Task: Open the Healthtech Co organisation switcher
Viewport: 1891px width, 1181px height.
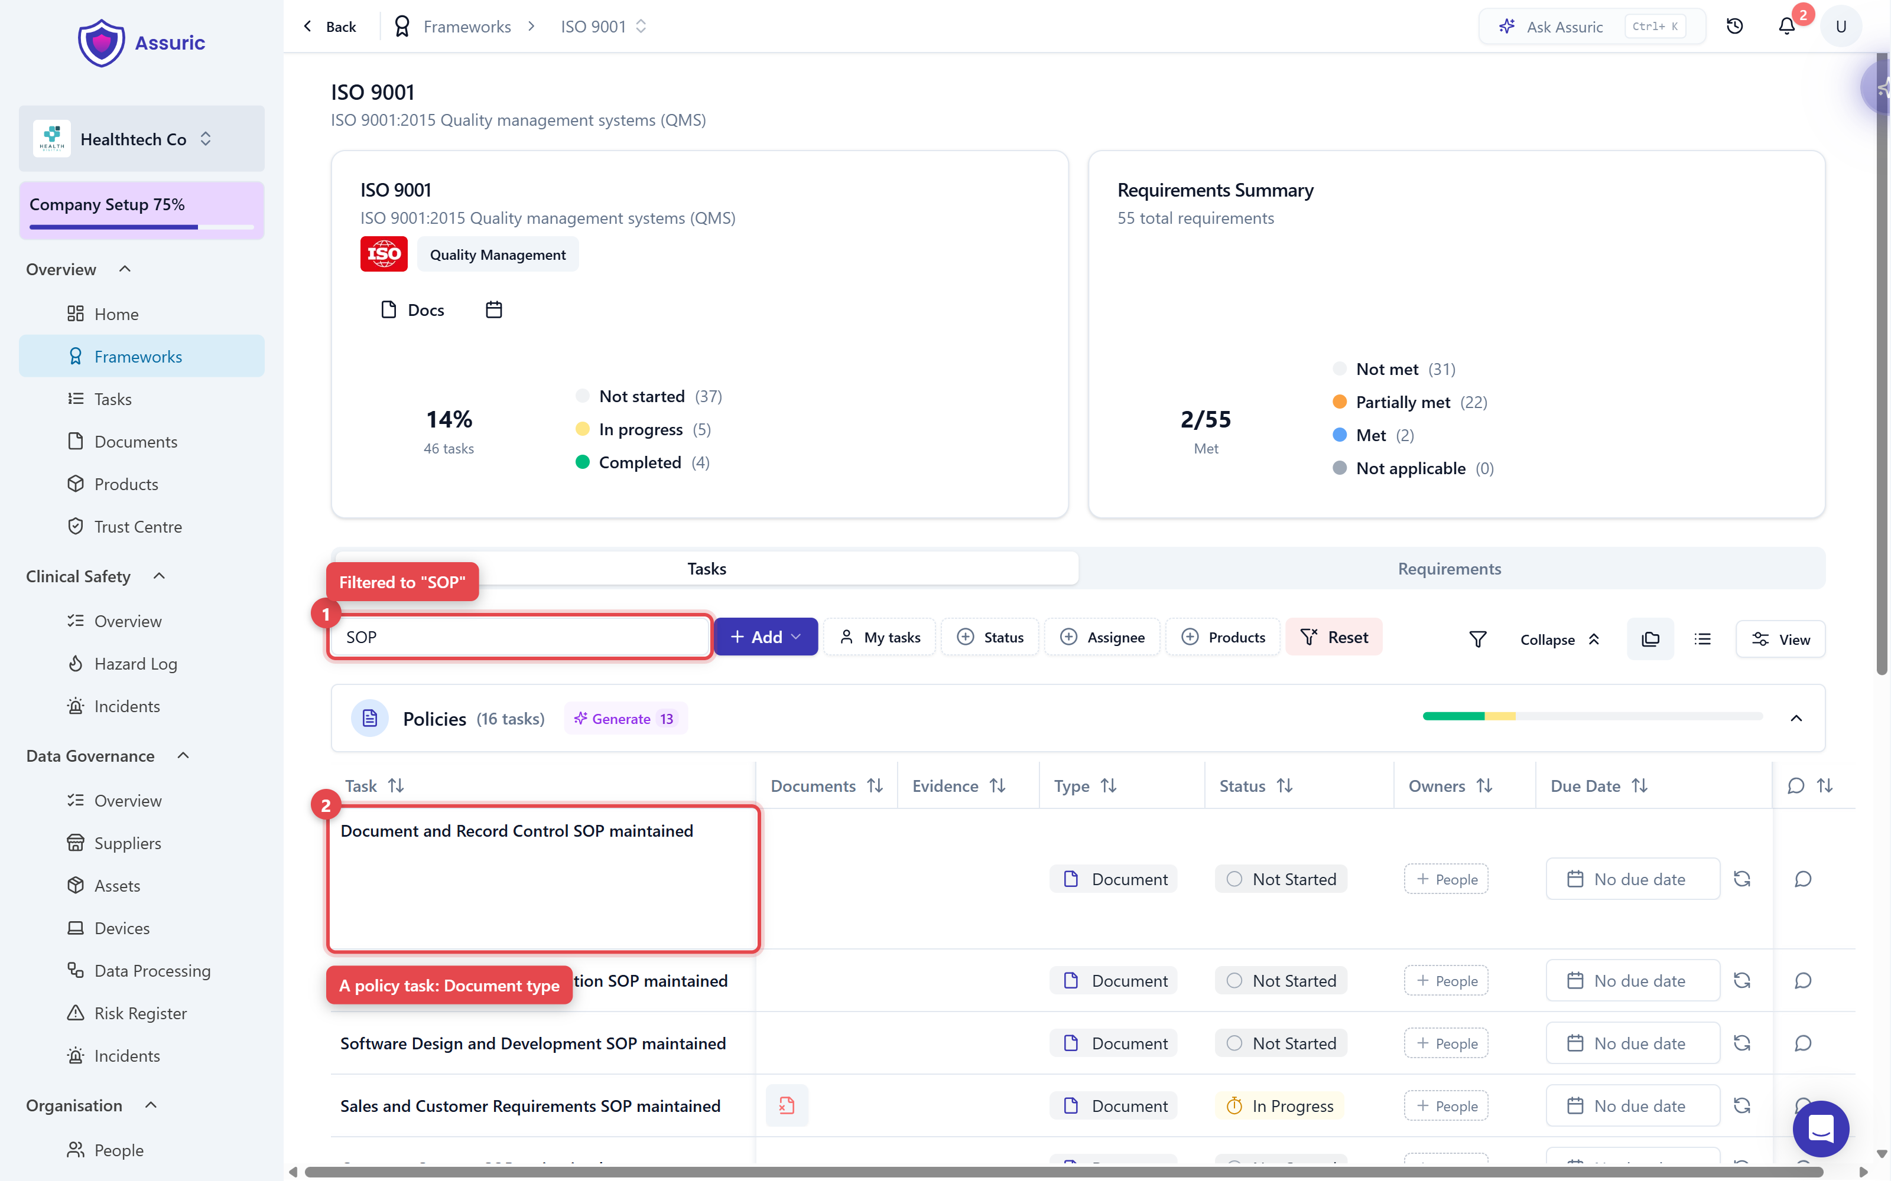Action: [x=141, y=139]
